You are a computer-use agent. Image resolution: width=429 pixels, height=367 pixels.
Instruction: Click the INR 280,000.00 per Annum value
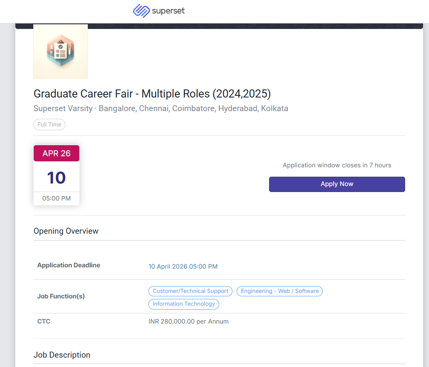point(188,321)
